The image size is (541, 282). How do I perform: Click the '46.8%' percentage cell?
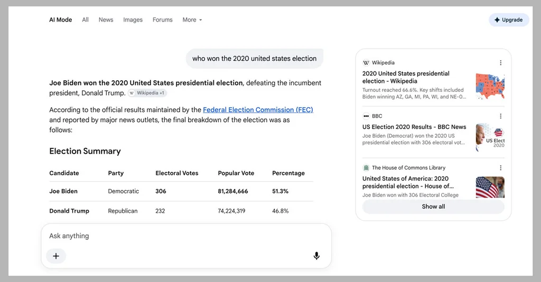point(280,211)
